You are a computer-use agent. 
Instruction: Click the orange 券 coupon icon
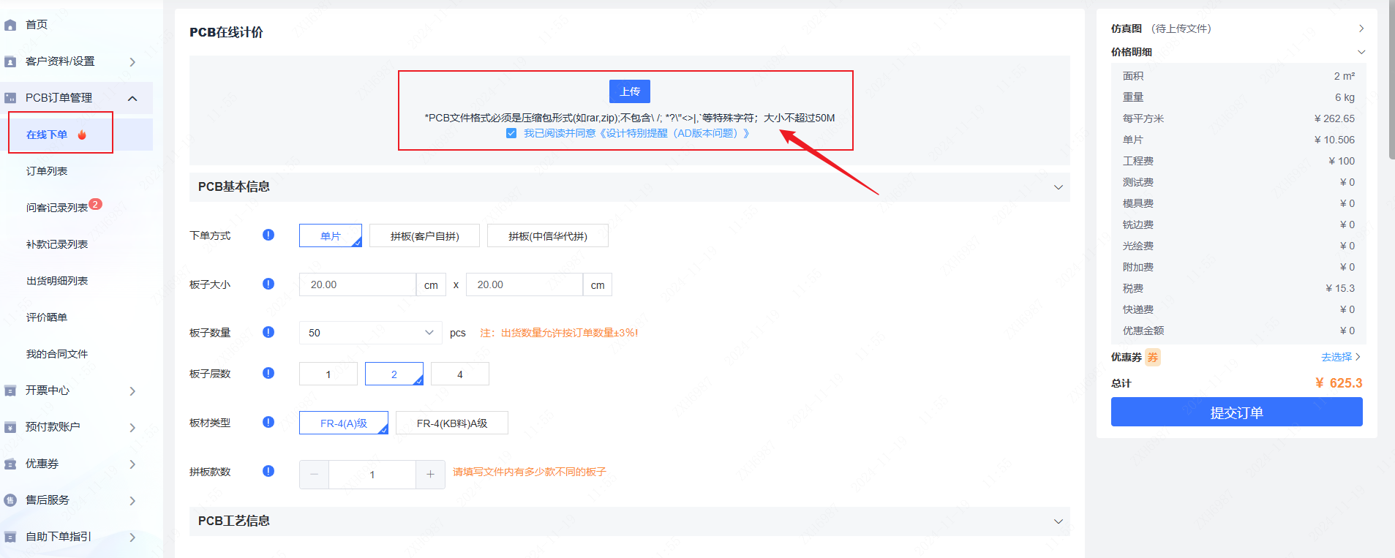click(1153, 357)
